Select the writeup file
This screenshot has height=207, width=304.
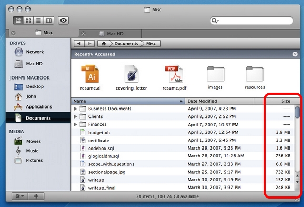[183, 180]
